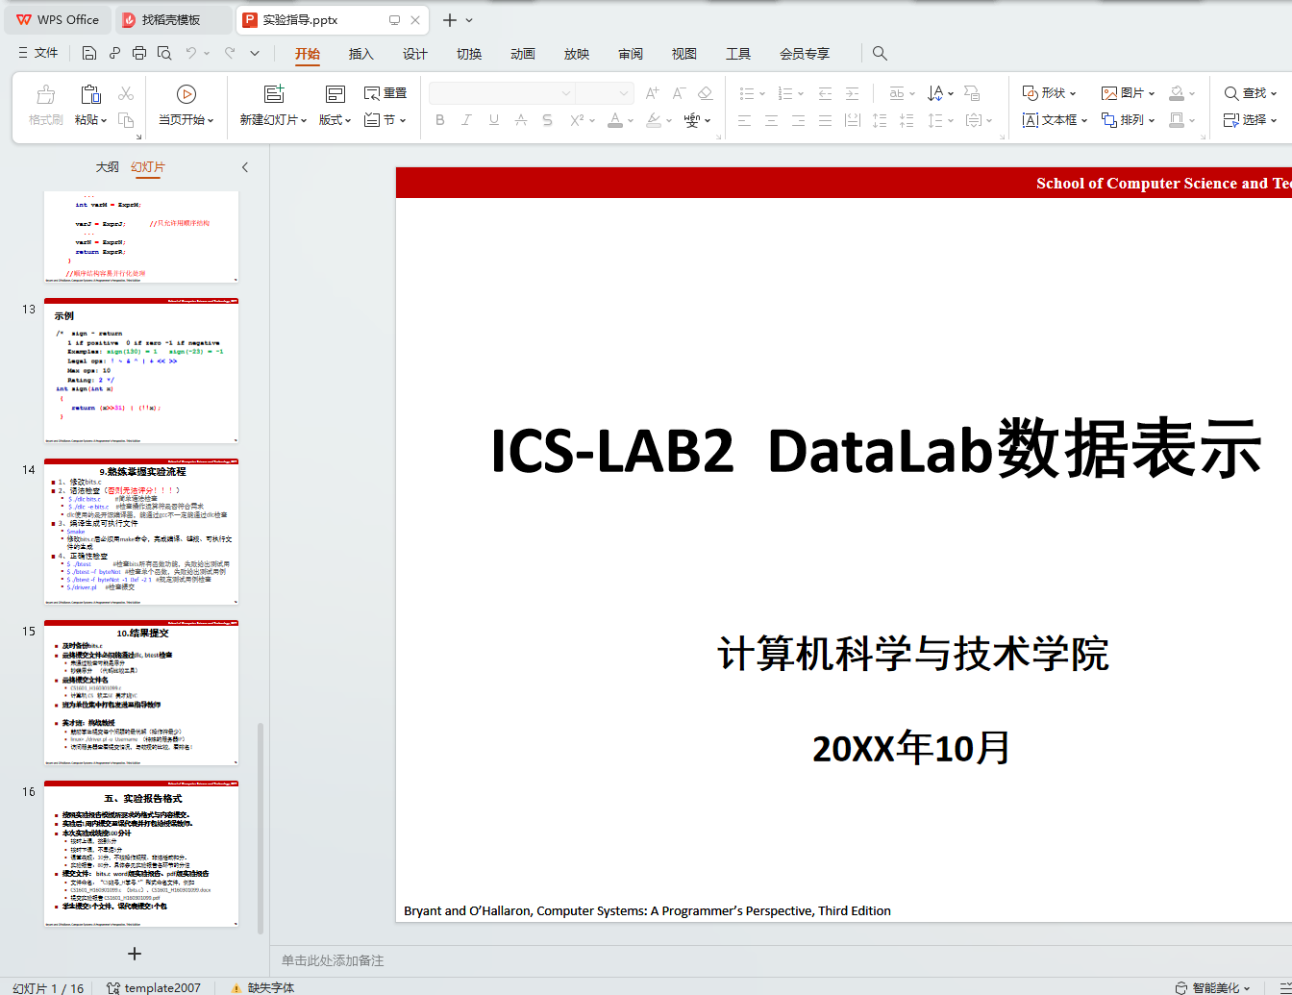1292x995 pixels.
Task: Switch to the 设计 (Design) ribbon tab
Action: pos(414,54)
